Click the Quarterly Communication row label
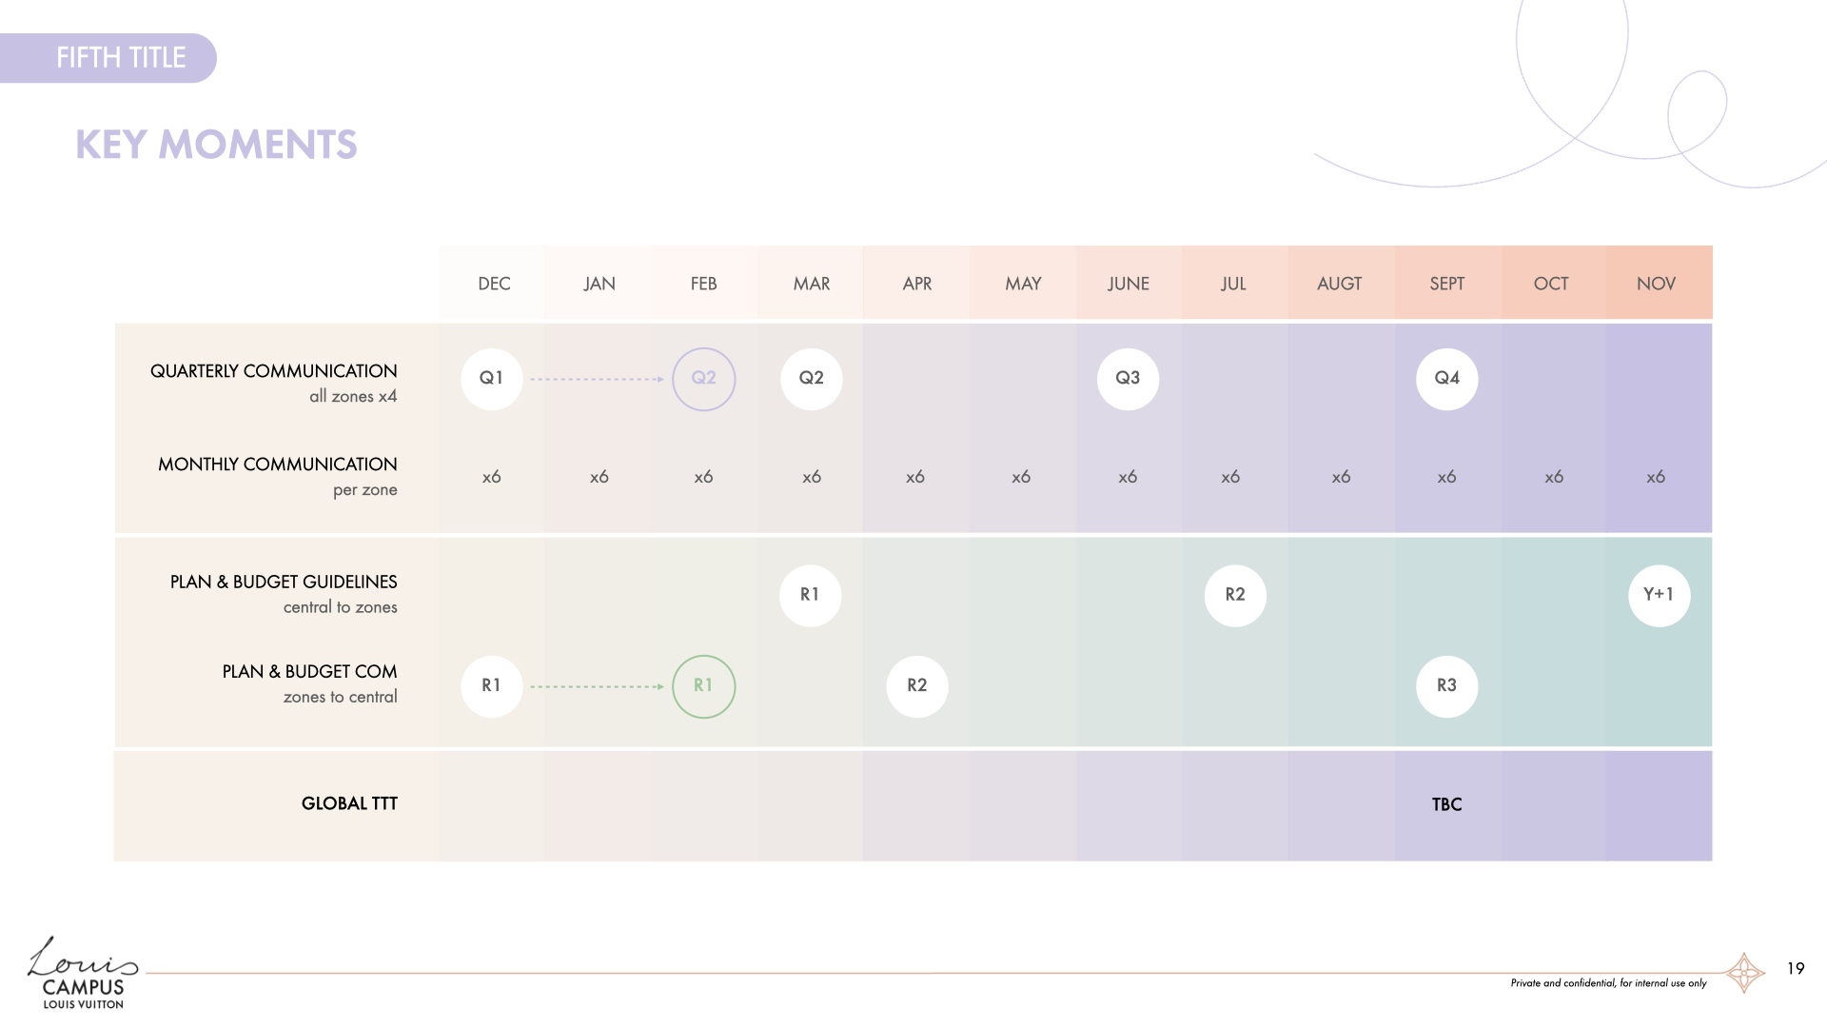1827x1028 pixels. coord(273,371)
